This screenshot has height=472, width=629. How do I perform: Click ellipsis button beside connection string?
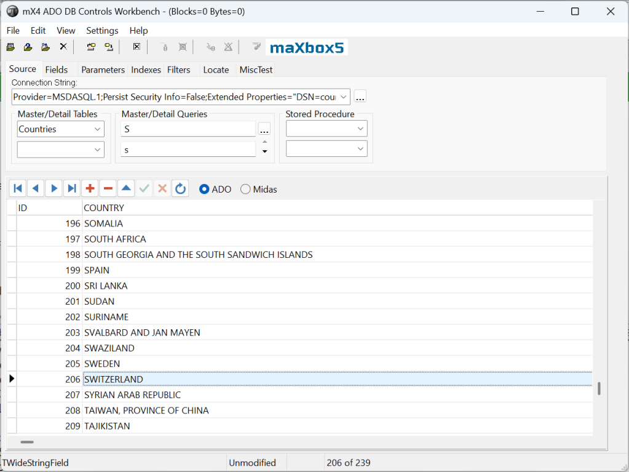click(x=360, y=97)
